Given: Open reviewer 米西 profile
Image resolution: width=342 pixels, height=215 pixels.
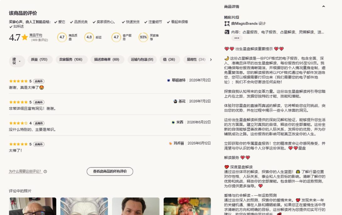Looking at the screenshot, I should click(180, 122).
